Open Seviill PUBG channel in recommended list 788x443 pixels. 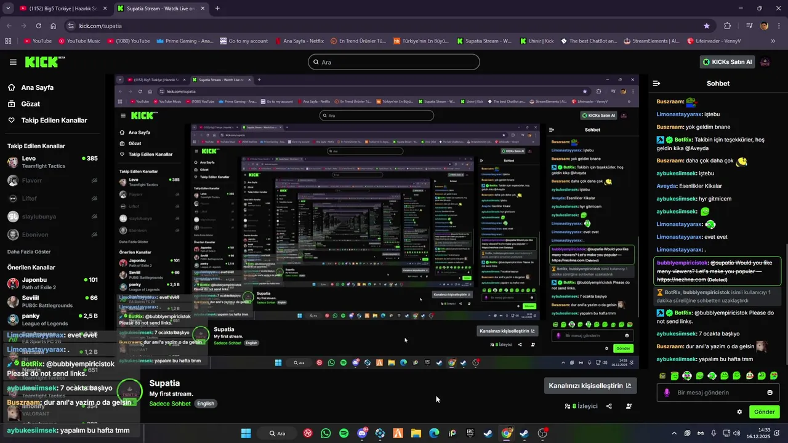click(52, 301)
